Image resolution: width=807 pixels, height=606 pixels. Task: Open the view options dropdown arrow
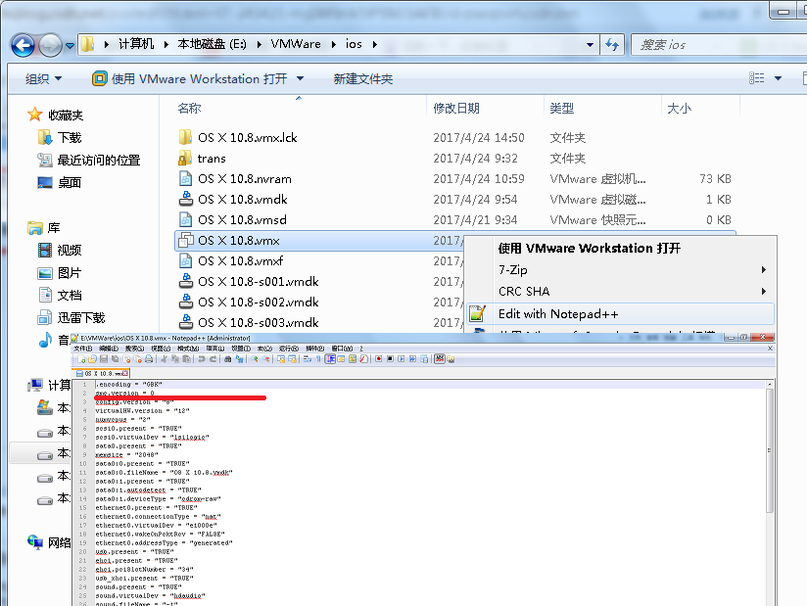point(779,78)
